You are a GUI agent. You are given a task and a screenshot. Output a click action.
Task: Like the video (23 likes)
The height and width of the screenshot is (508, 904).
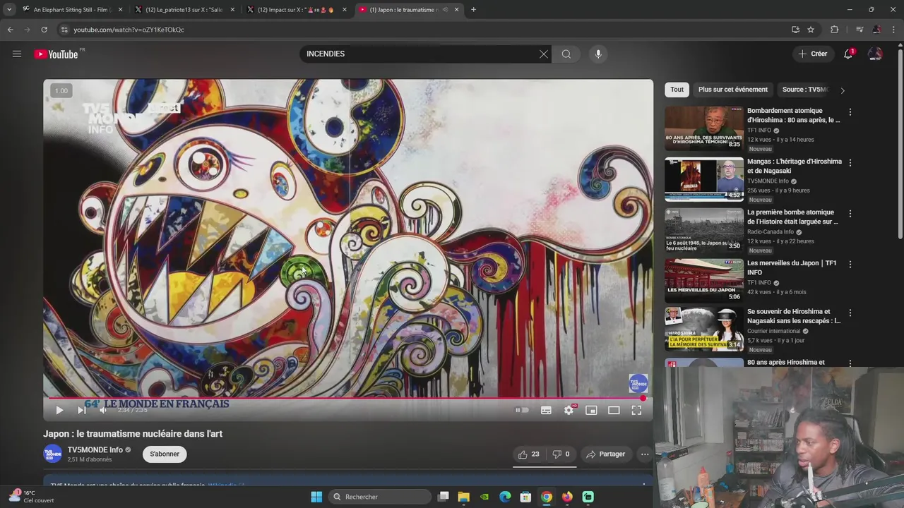coord(529,454)
